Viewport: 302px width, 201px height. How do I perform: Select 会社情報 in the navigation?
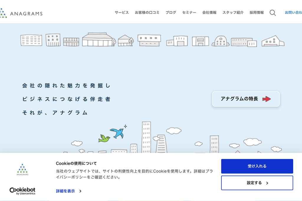click(209, 13)
